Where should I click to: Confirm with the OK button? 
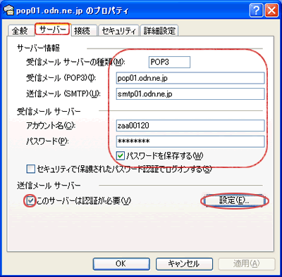tap(121, 264)
